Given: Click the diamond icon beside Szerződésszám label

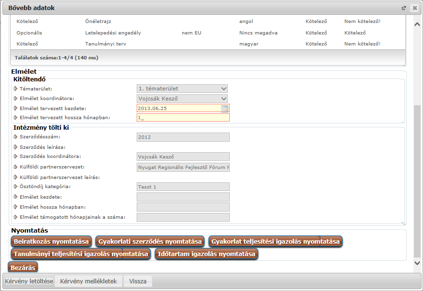Looking at the screenshot, I should click(x=15, y=137).
